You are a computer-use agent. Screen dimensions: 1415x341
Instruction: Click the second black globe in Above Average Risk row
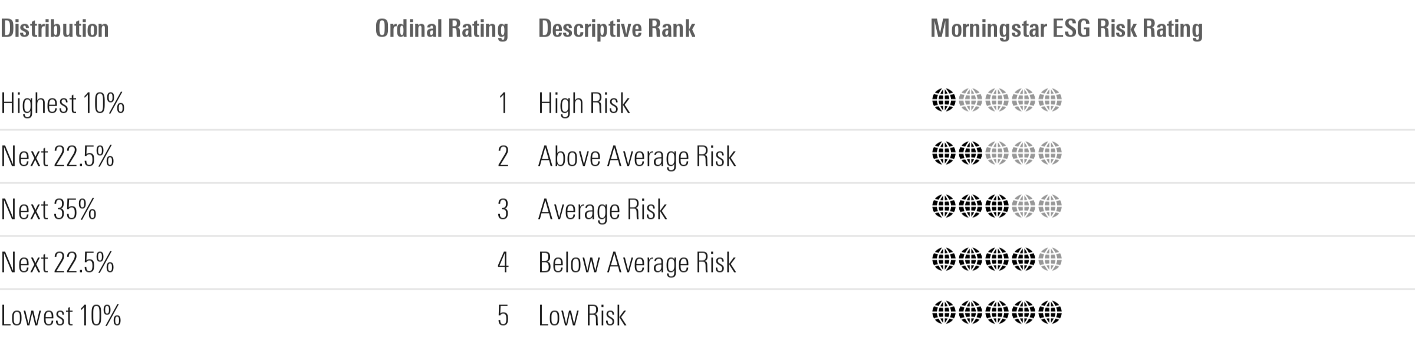point(970,153)
